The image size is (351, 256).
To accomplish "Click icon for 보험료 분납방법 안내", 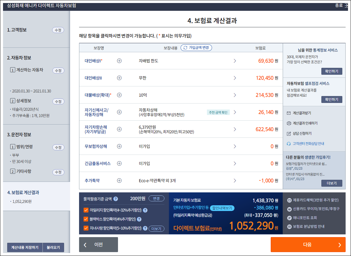I will click(x=289, y=227).
